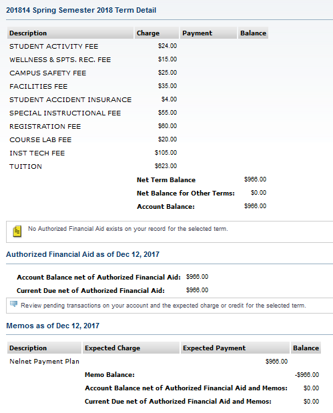Click the Memos as of Dec 12 heading

[x=53, y=326]
